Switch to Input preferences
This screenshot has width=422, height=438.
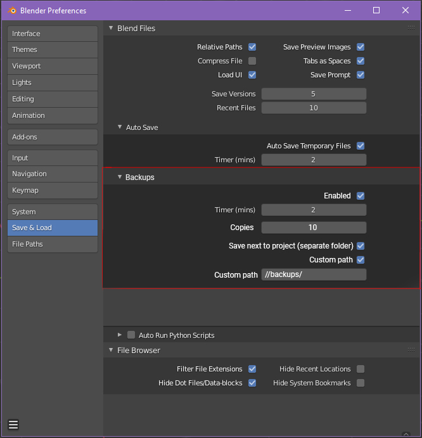click(53, 158)
